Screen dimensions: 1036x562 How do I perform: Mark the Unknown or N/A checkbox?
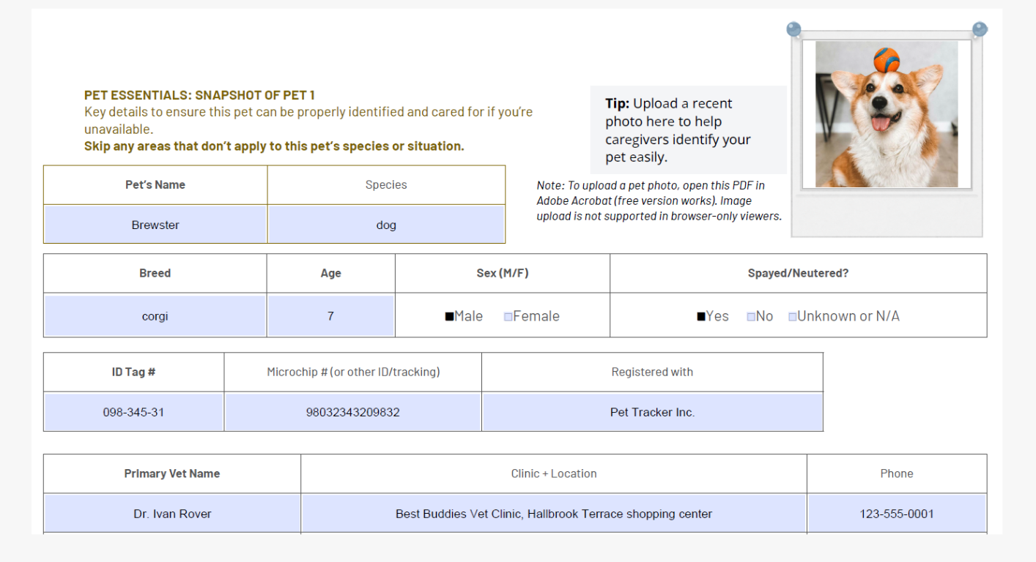(x=792, y=317)
